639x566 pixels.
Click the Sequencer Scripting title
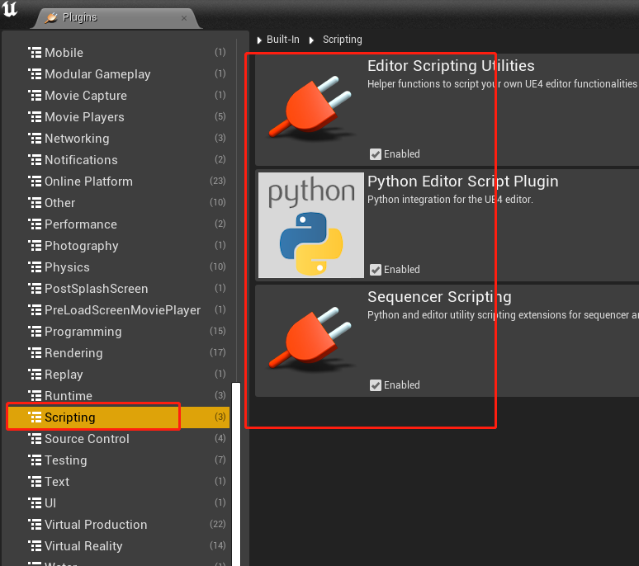point(439,297)
